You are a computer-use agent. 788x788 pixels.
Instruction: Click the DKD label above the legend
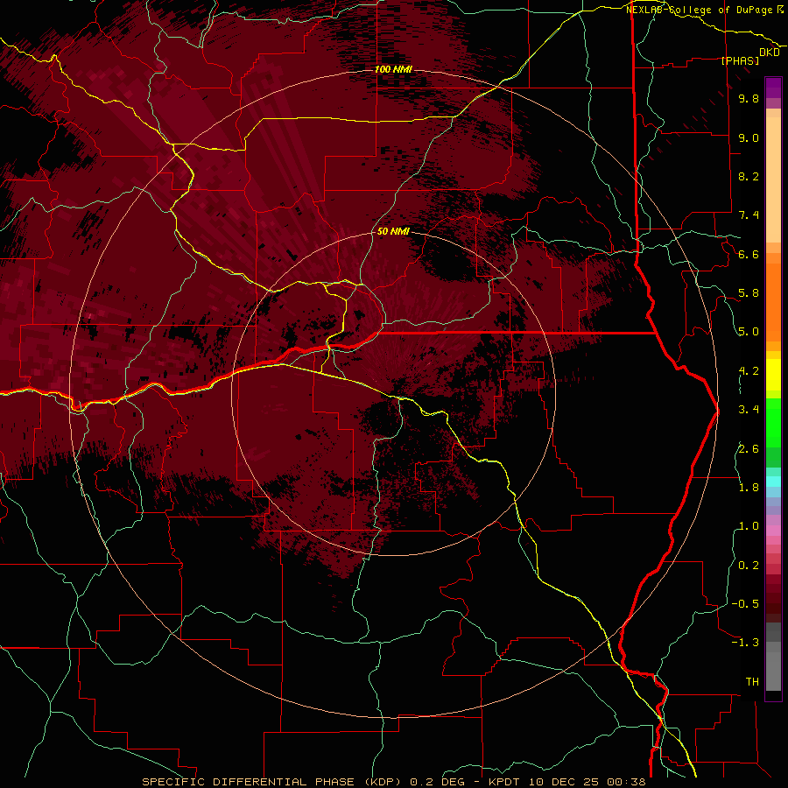(x=770, y=53)
